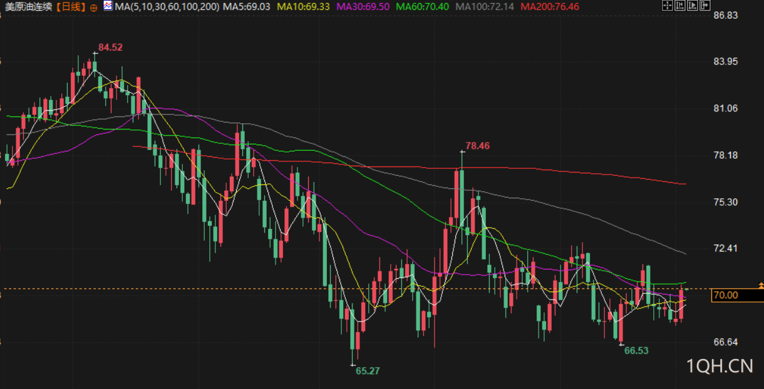764x389 pixels.
Task: Click the 1QH.CN watermark link
Action: point(720,366)
